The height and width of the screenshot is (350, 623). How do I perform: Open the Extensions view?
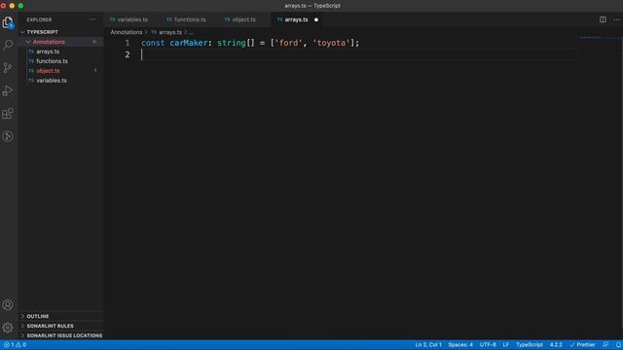coord(8,114)
